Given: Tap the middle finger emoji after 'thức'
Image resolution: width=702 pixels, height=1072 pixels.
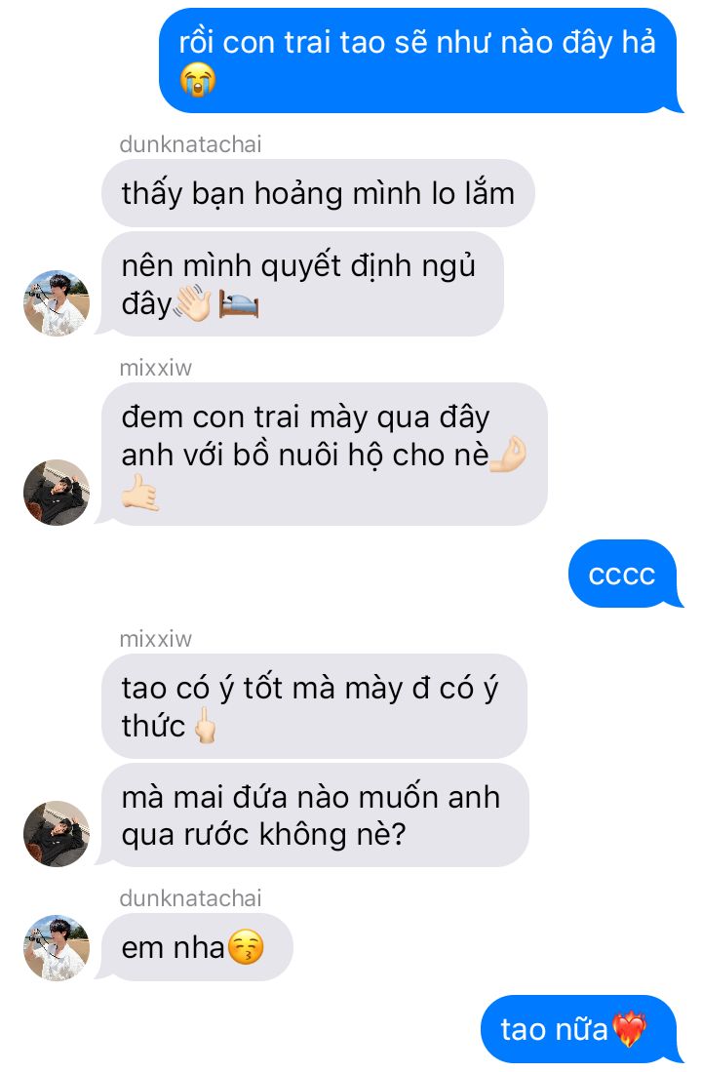Looking at the screenshot, I should click(205, 726).
